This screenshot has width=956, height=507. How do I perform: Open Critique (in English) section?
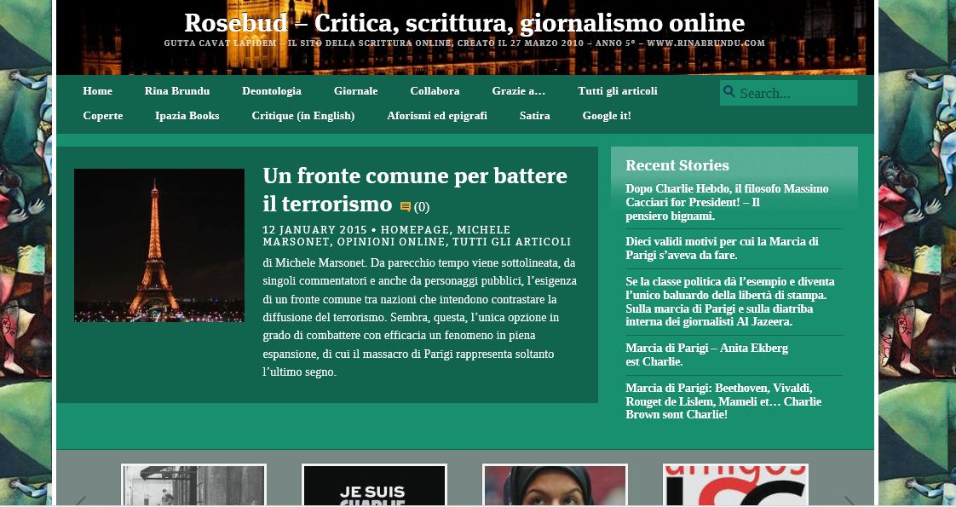[x=303, y=116]
